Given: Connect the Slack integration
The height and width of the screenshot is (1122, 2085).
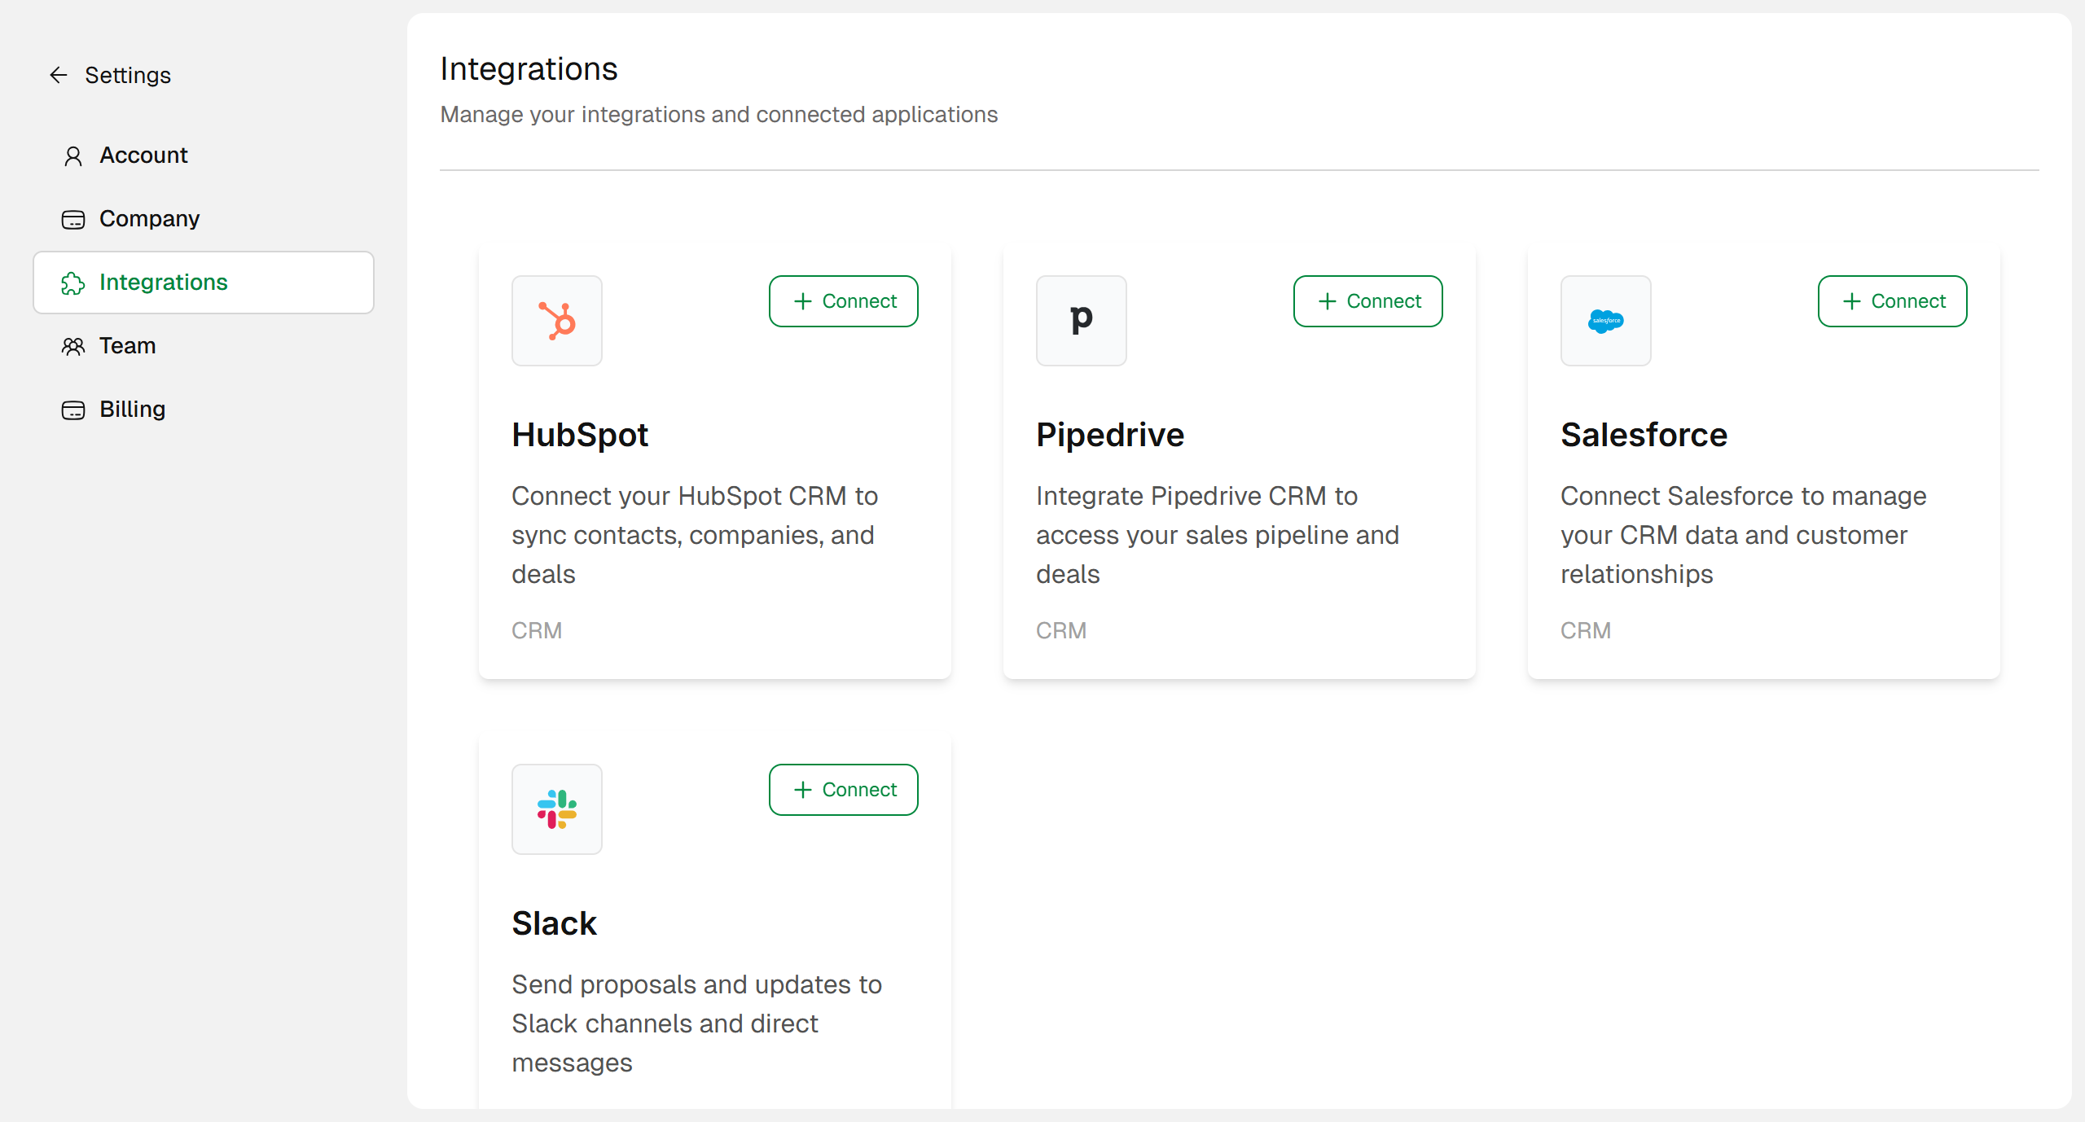Looking at the screenshot, I should pos(843,790).
